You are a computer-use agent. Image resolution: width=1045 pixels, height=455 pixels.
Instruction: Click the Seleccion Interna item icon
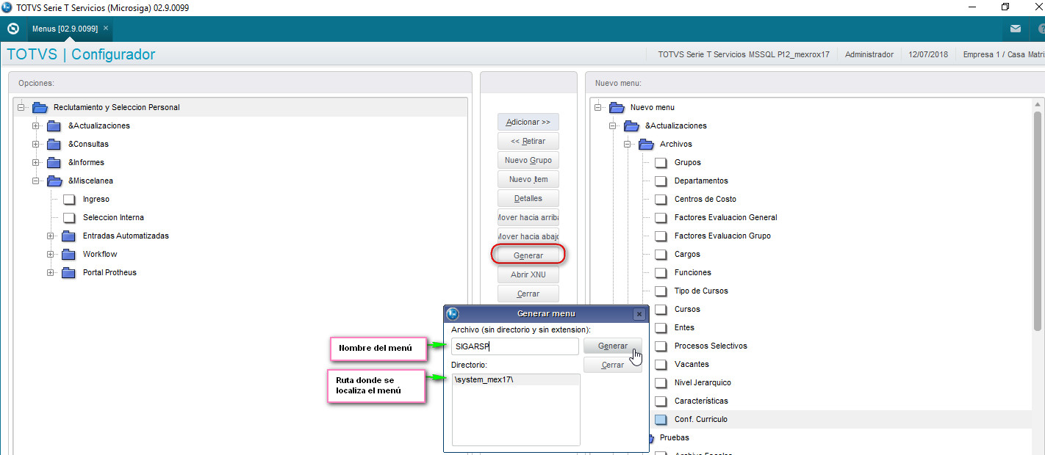[x=69, y=217]
